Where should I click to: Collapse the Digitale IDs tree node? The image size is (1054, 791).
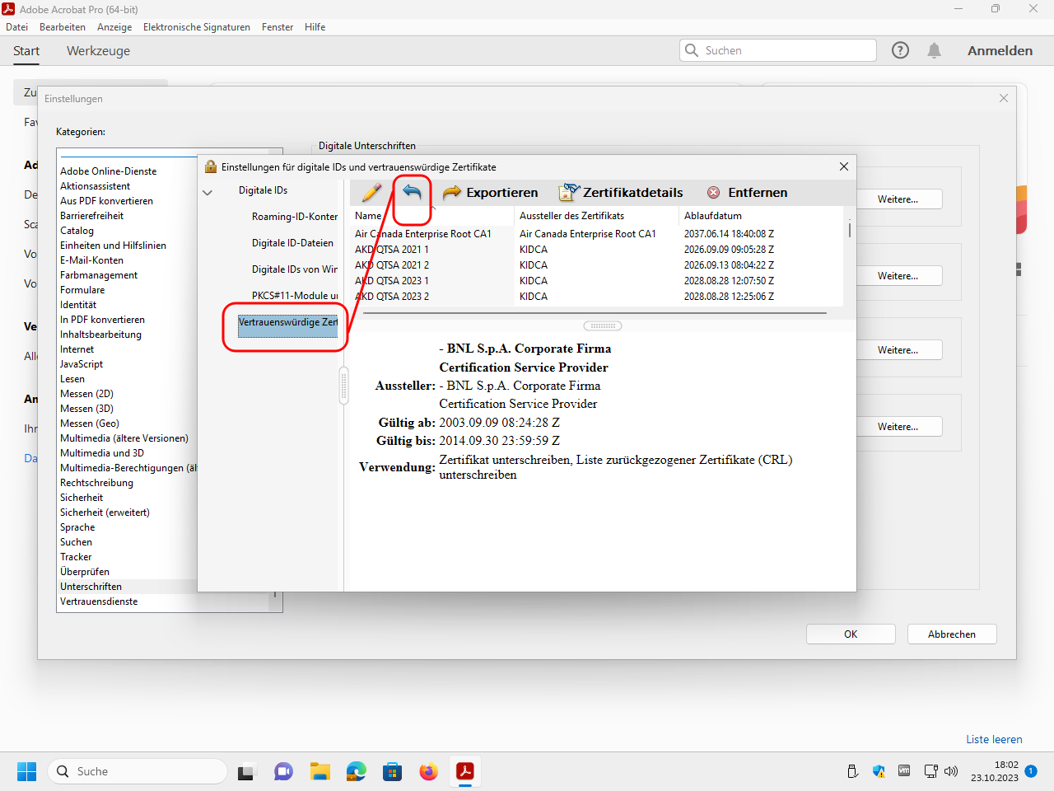[x=208, y=192]
